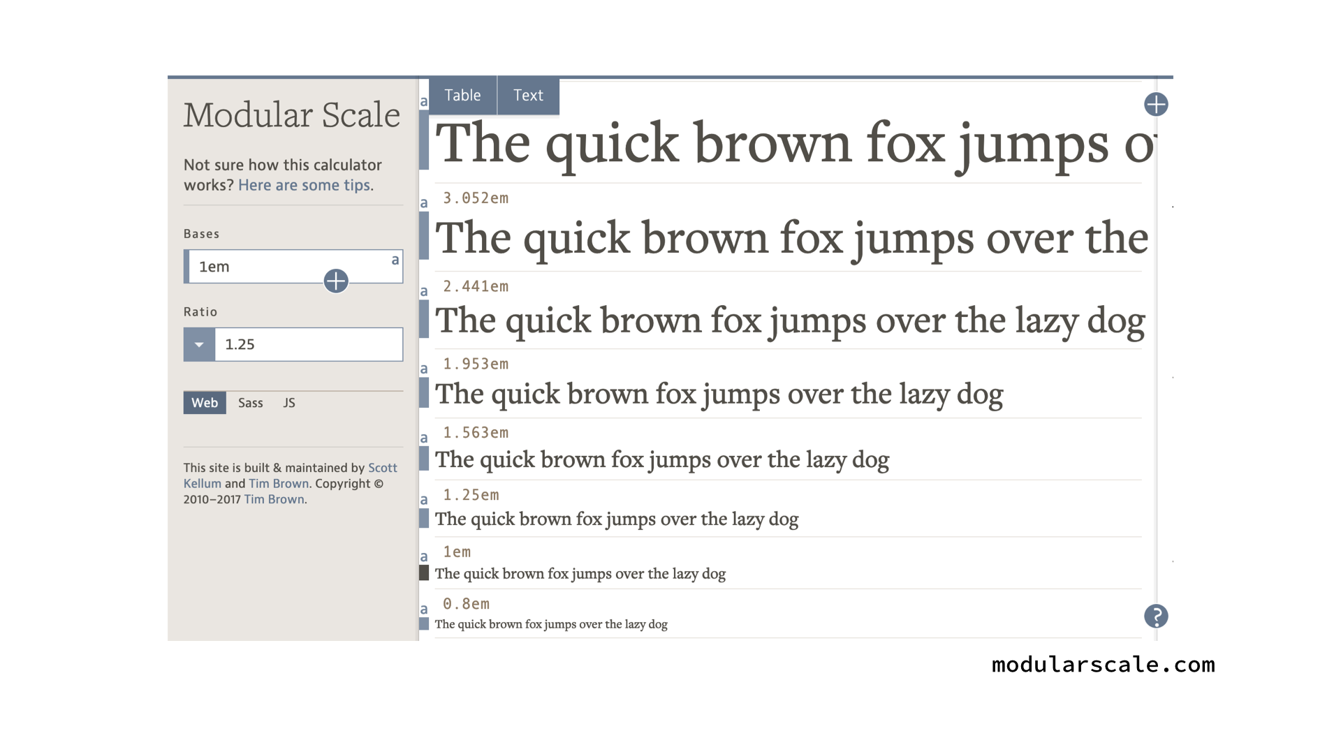Click the 'a' marker beside 1.563em
Viewport: 1341px width, 754px height.
tap(423, 438)
